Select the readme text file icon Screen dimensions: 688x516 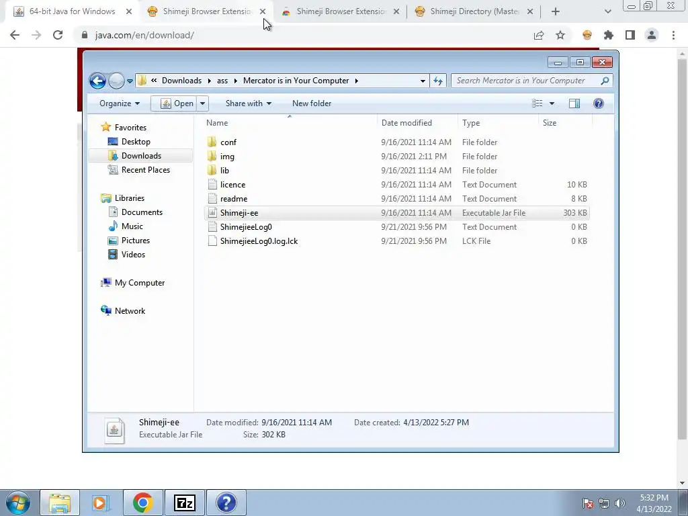tap(212, 199)
